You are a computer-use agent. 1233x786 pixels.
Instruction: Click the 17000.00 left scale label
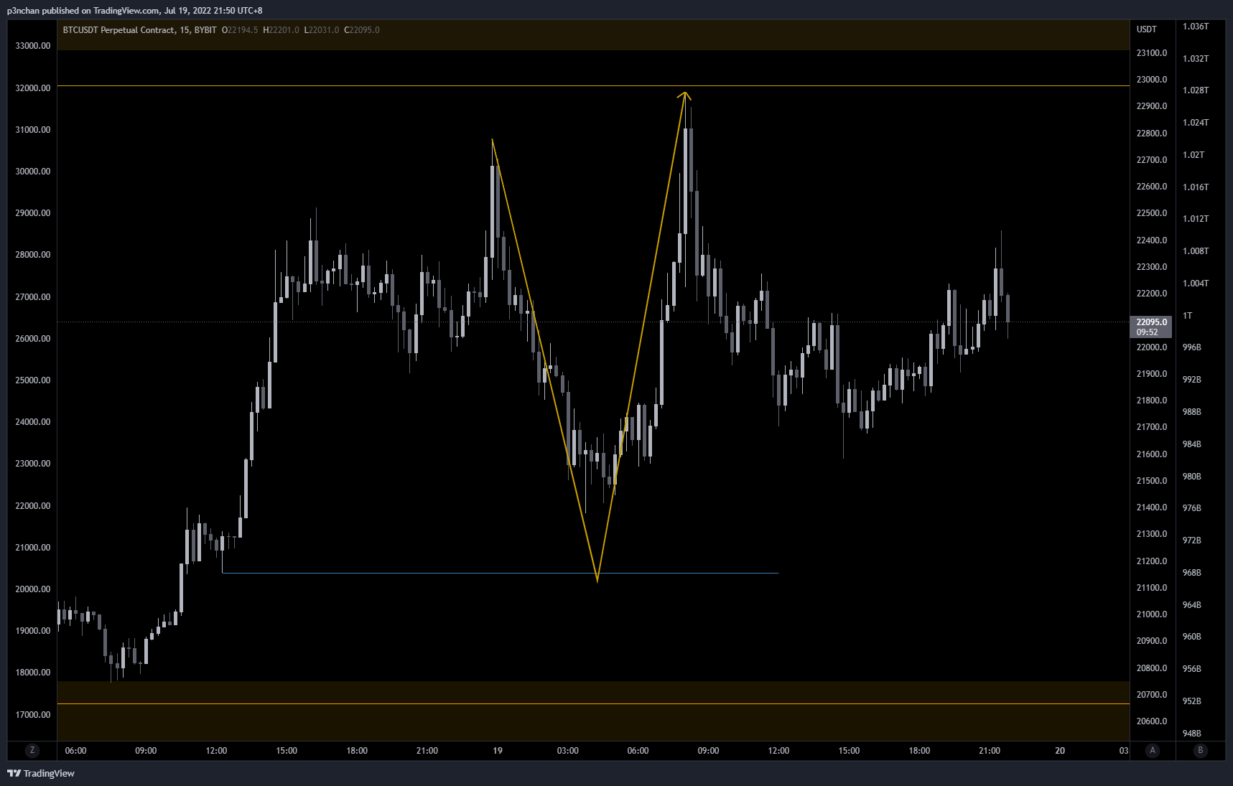pyautogui.click(x=33, y=715)
